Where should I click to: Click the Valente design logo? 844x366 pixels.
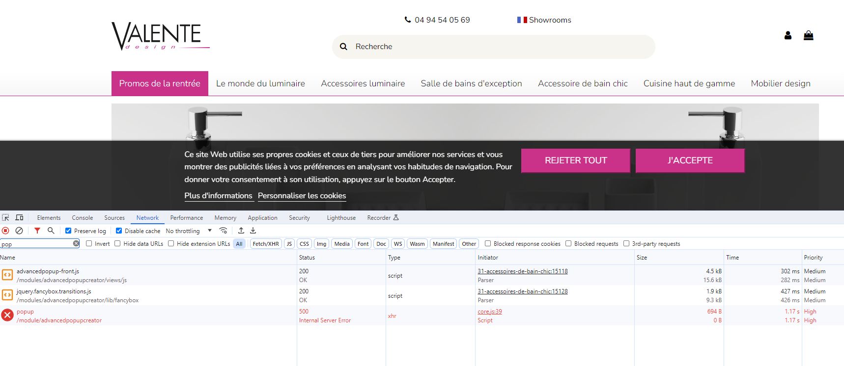pos(161,36)
